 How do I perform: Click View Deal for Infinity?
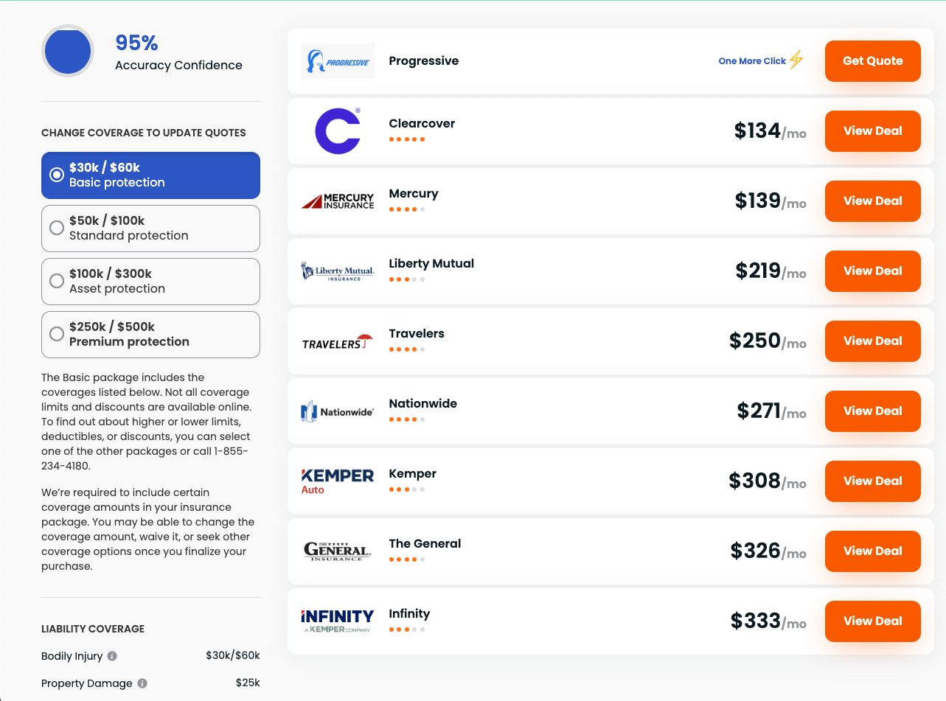[x=872, y=621]
